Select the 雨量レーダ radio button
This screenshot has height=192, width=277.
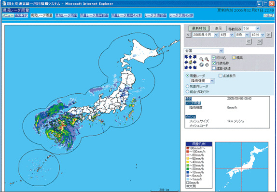coord(187,76)
